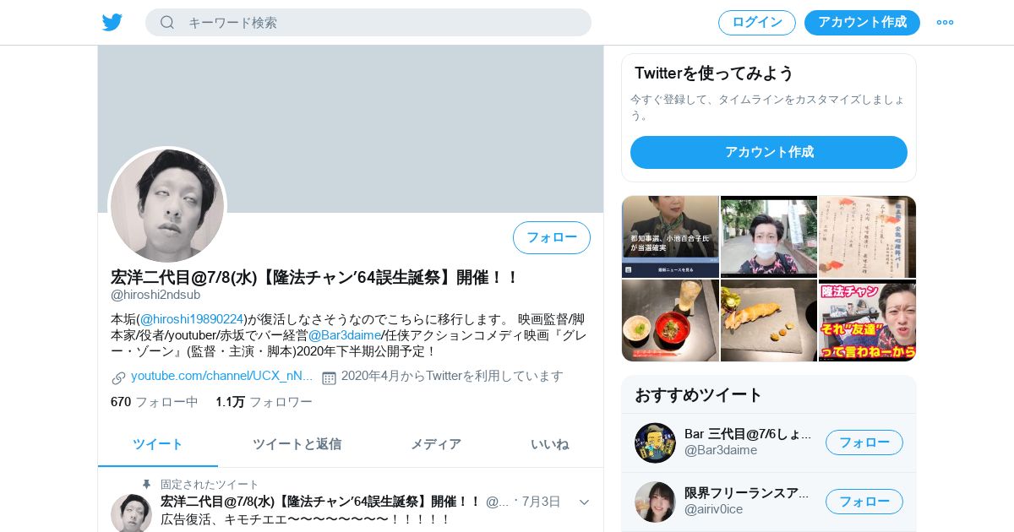
Task: Follow the @Bar3daime suggested account
Action: click(x=864, y=442)
